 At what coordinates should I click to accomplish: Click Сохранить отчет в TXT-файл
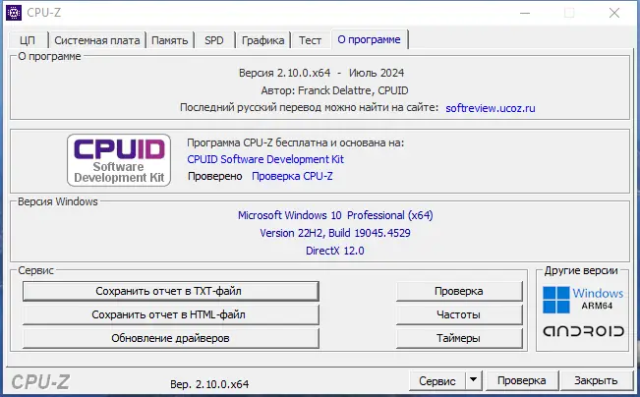pos(171,291)
